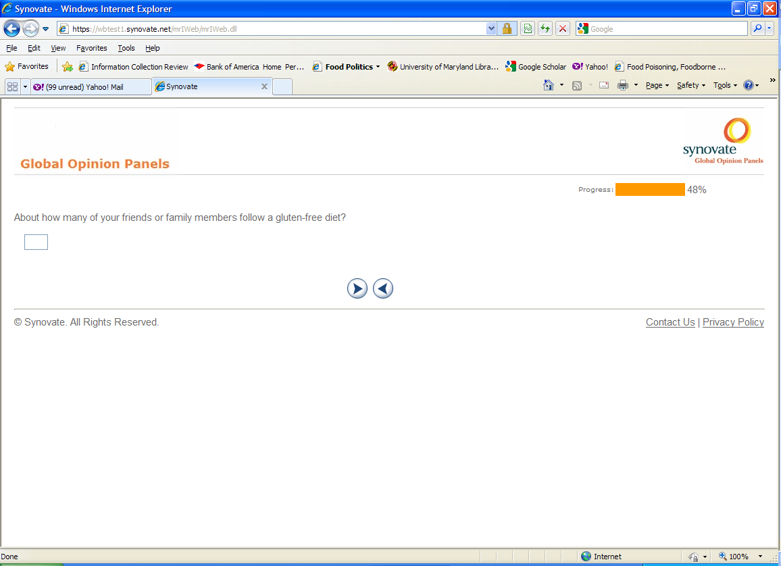The image size is (781, 566).
Task: Open the Food Politics bookmark dropdown
Action: click(346, 67)
